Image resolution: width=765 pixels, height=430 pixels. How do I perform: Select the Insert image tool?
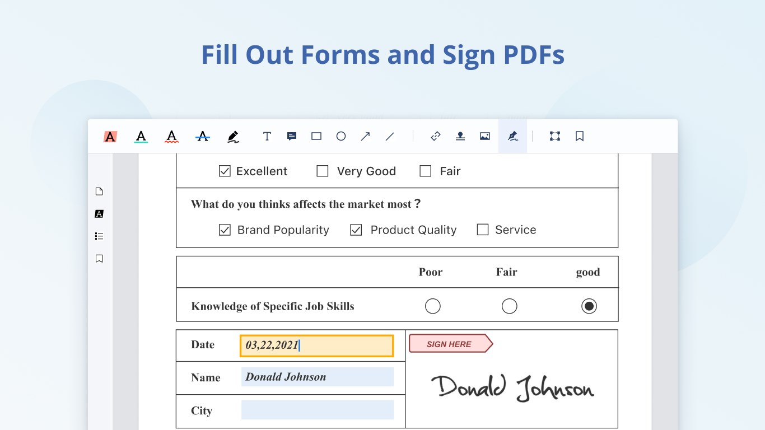tap(485, 136)
